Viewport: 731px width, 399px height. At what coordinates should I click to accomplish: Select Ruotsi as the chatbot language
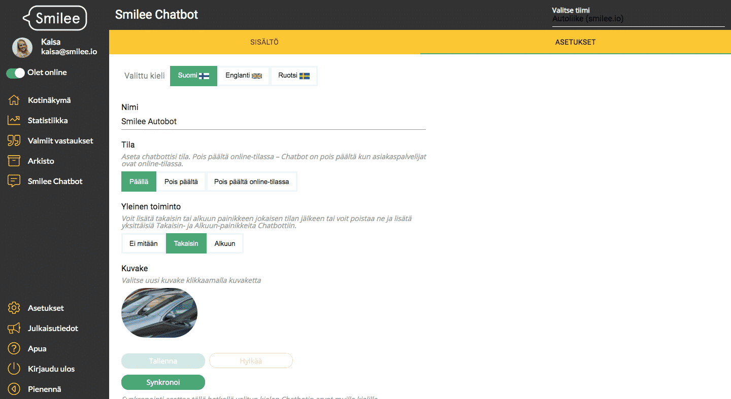click(x=294, y=76)
